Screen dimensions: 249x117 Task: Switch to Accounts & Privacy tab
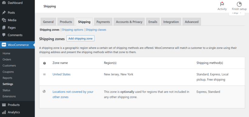pyautogui.click(x=129, y=22)
